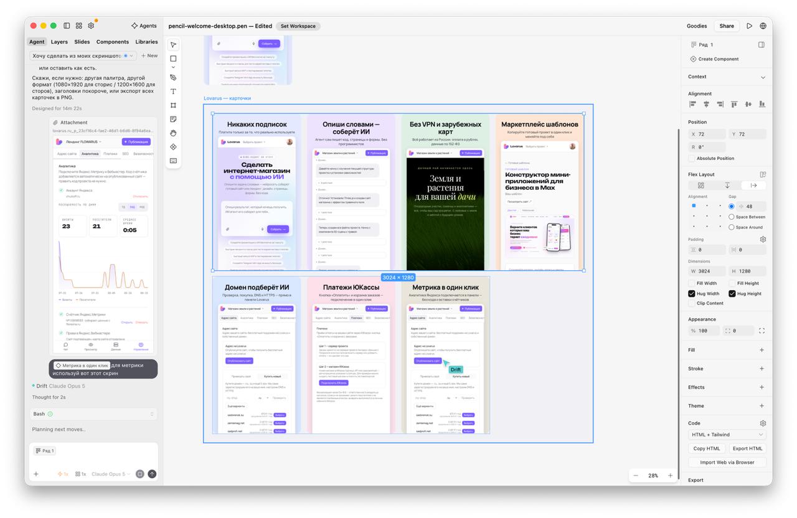Viewport: 797px width, 518px height.
Task: Switch to the Libraries tab
Action: 146,42
